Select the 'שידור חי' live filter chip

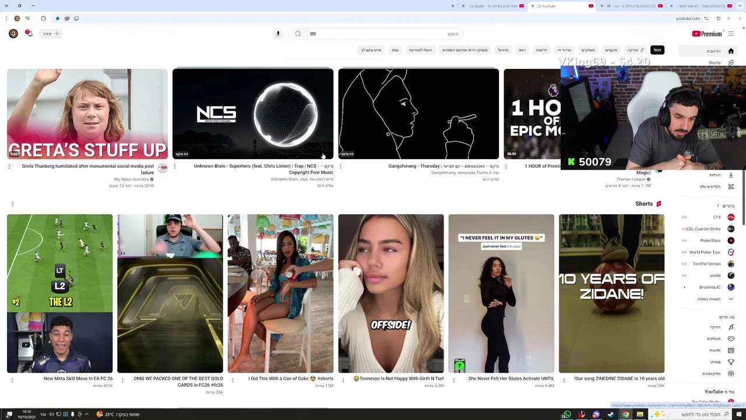pyautogui.click(x=564, y=50)
